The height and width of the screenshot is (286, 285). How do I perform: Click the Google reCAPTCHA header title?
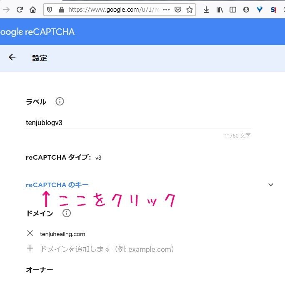click(37, 32)
